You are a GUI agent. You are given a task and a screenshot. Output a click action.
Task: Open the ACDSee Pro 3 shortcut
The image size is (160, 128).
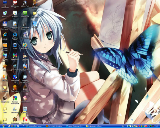25,4
